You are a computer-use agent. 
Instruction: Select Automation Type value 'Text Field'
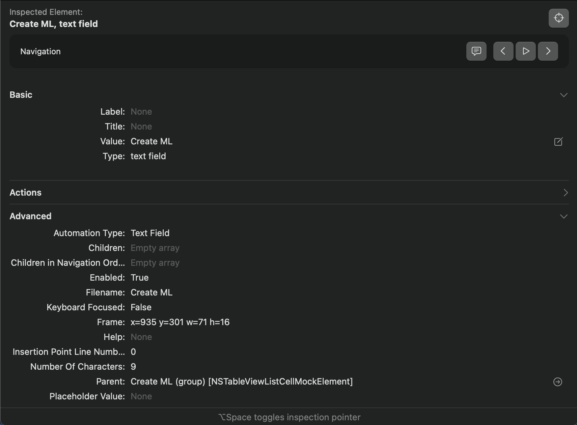(x=150, y=233)
